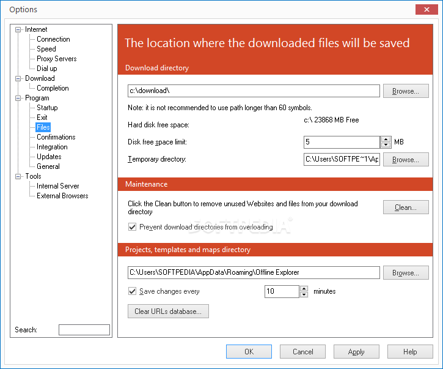Click the disk free space limit field
The height and width of the screenshot is (369, 443).
pos(342,142)
